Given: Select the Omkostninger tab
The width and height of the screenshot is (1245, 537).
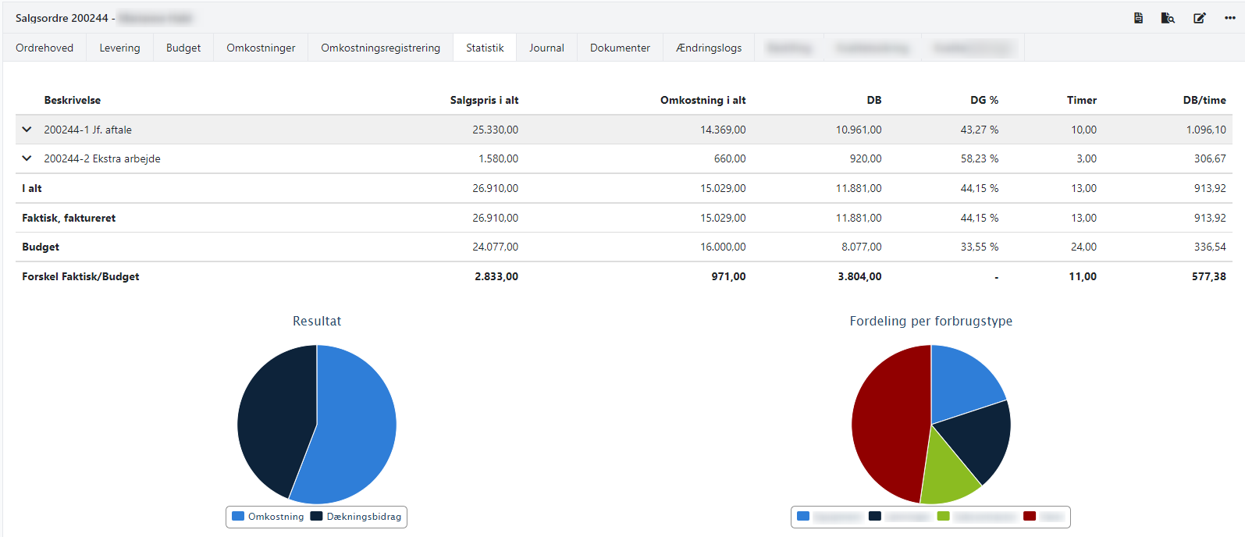Looking at the screenshot, I should (x=261, y=48).
